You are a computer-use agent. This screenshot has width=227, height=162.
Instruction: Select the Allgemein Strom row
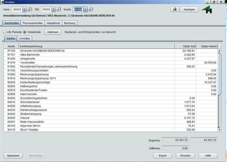click(111, 126)
